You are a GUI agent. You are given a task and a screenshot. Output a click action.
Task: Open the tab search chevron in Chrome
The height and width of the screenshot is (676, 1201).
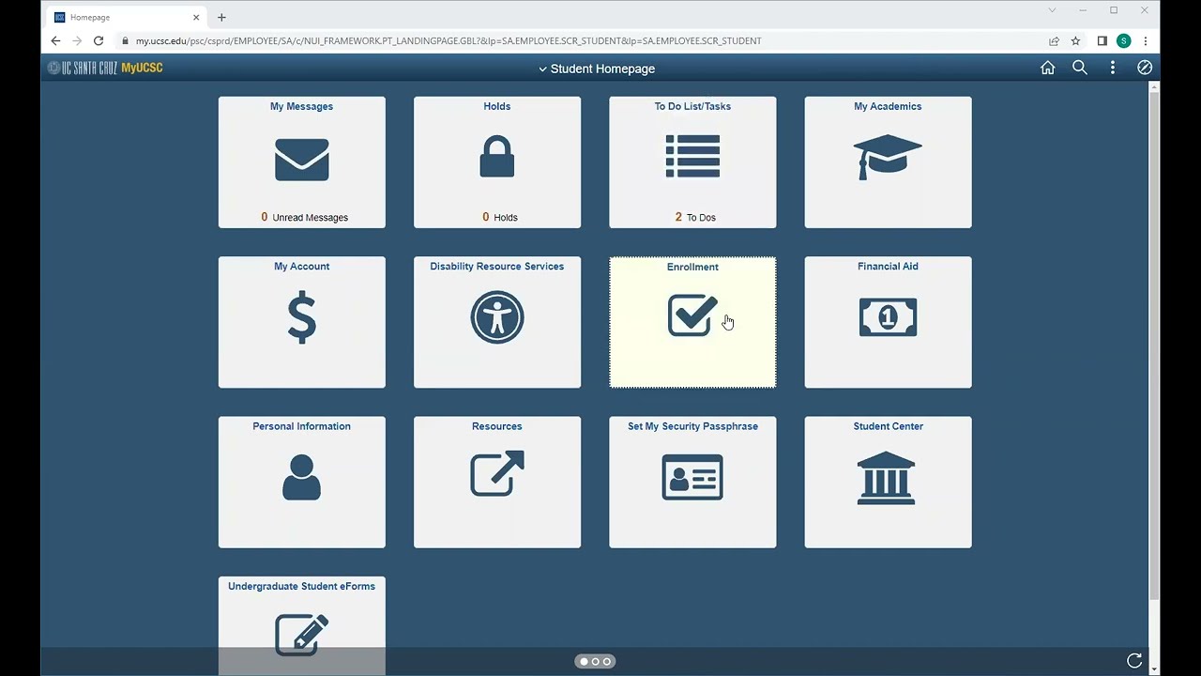tap(1052, 10)
